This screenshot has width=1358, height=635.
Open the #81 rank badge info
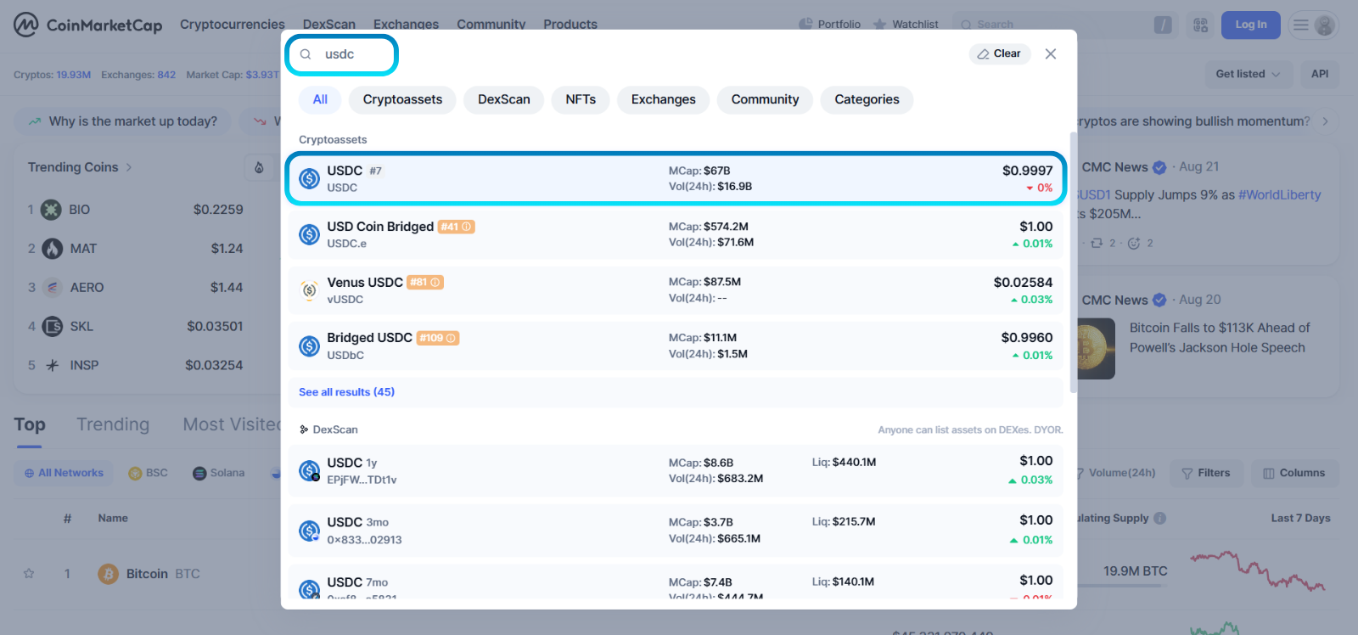click(425, 283)
